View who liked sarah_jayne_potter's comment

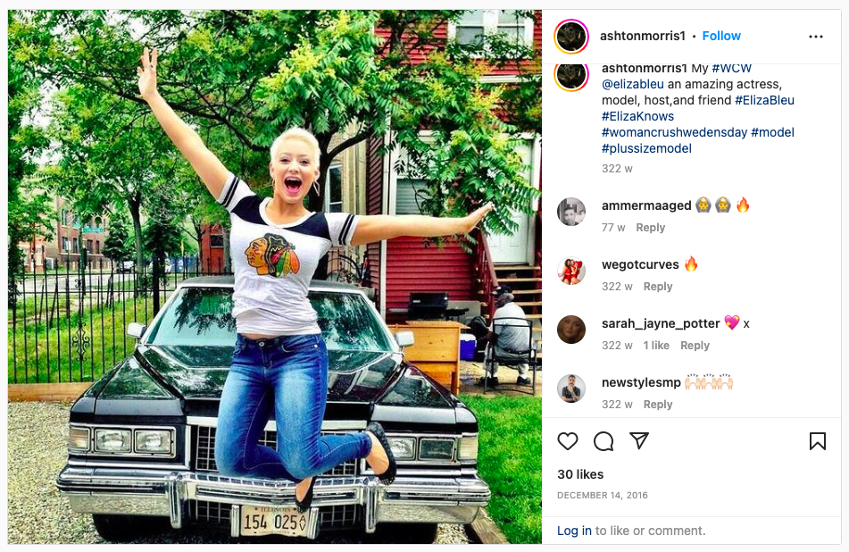656,346
